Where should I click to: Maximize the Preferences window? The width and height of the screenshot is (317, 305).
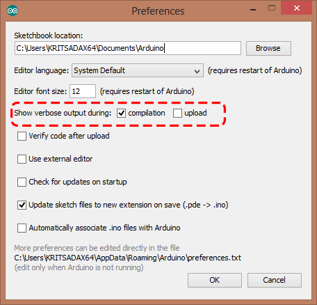click(272, 8)
